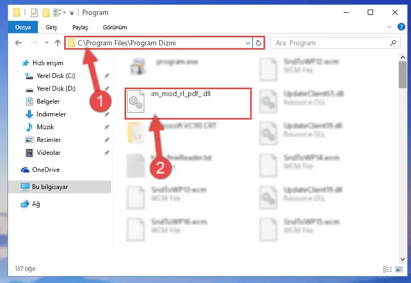Click the Ara: Program search box
The width and height of the screenshot is (411, 283).
(x=335, y=43)
